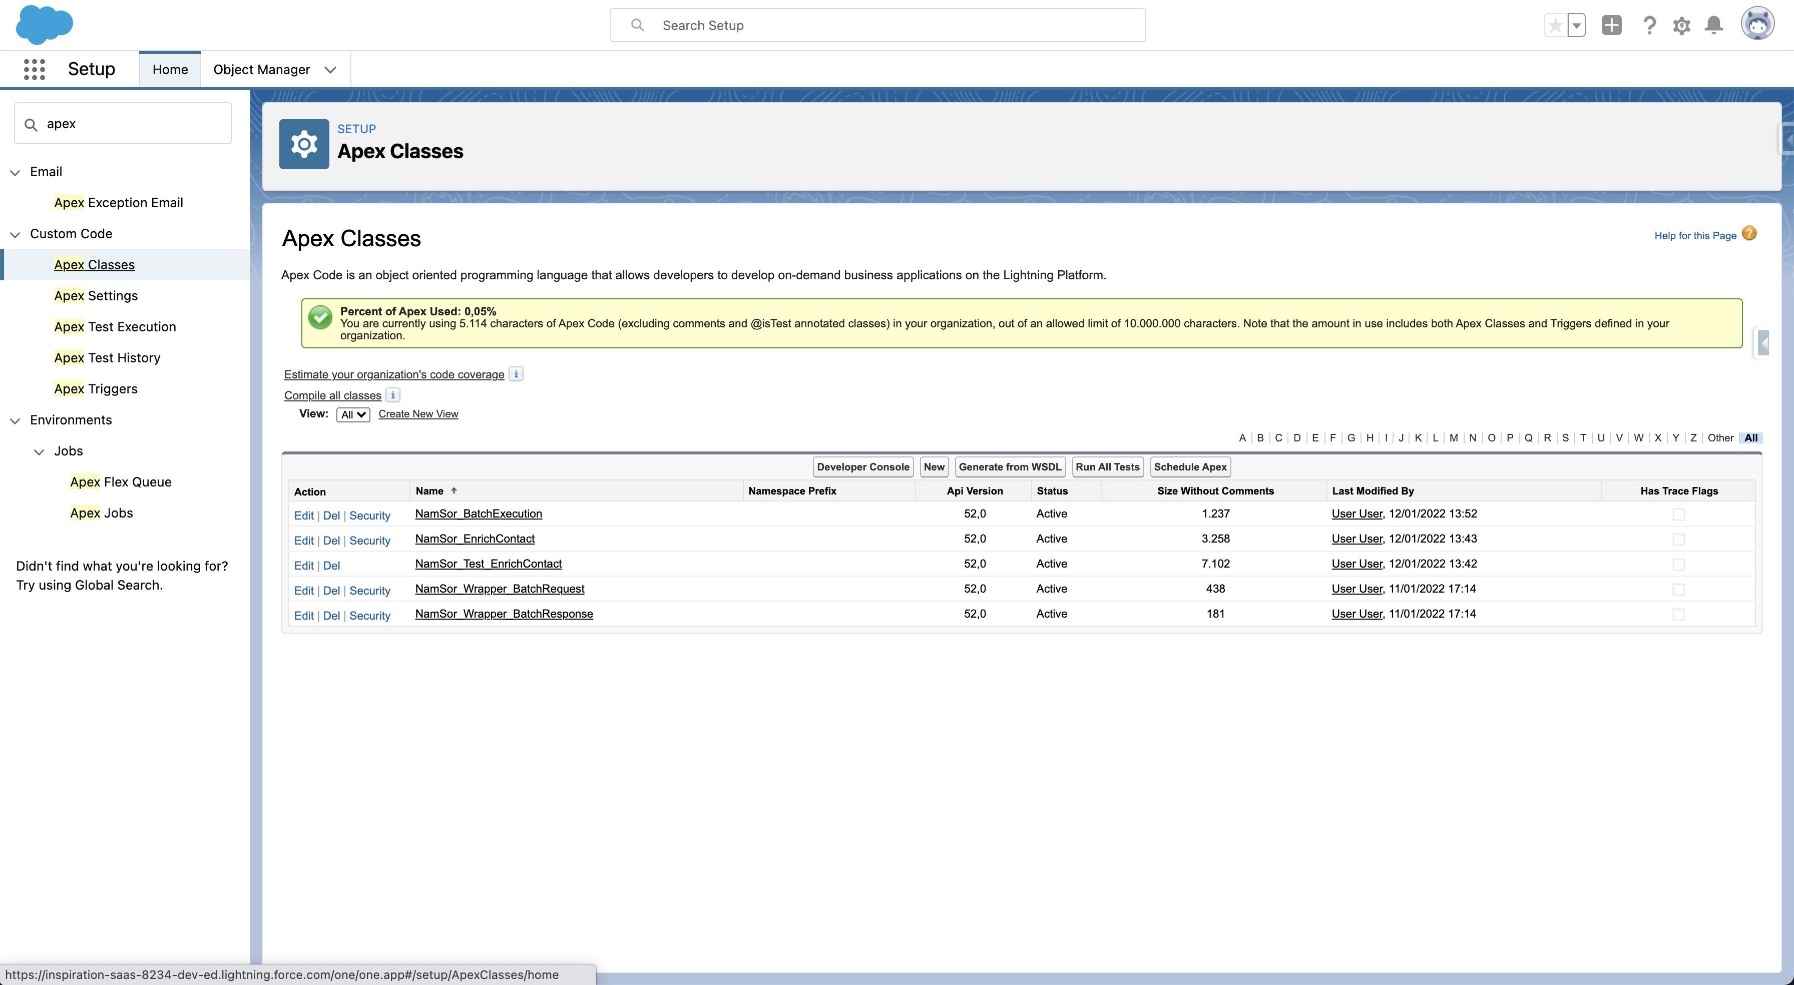Viewport: 1794px width, 985px height.
Task: Click Estimate your organization's code coverage link
Action: click(393, 373)
